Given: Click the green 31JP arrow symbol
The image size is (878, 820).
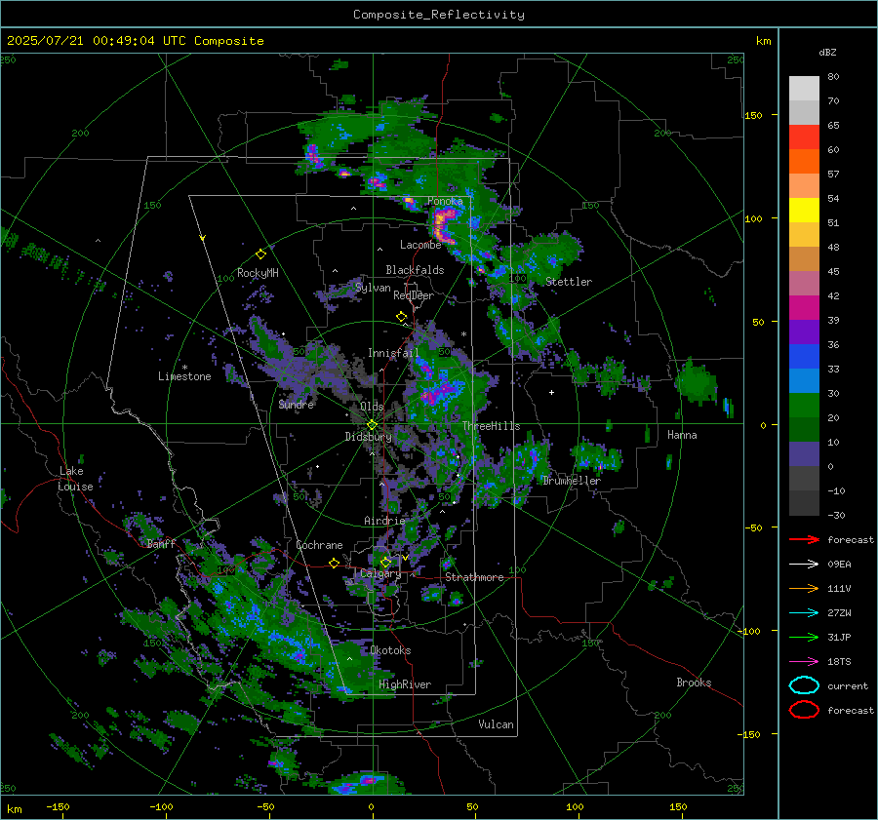Looking at the screenshot, I should click(x=804, y=637).
